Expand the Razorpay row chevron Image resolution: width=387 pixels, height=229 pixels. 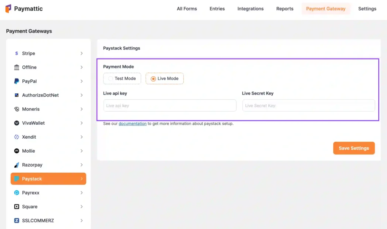(x=82, y=165)
